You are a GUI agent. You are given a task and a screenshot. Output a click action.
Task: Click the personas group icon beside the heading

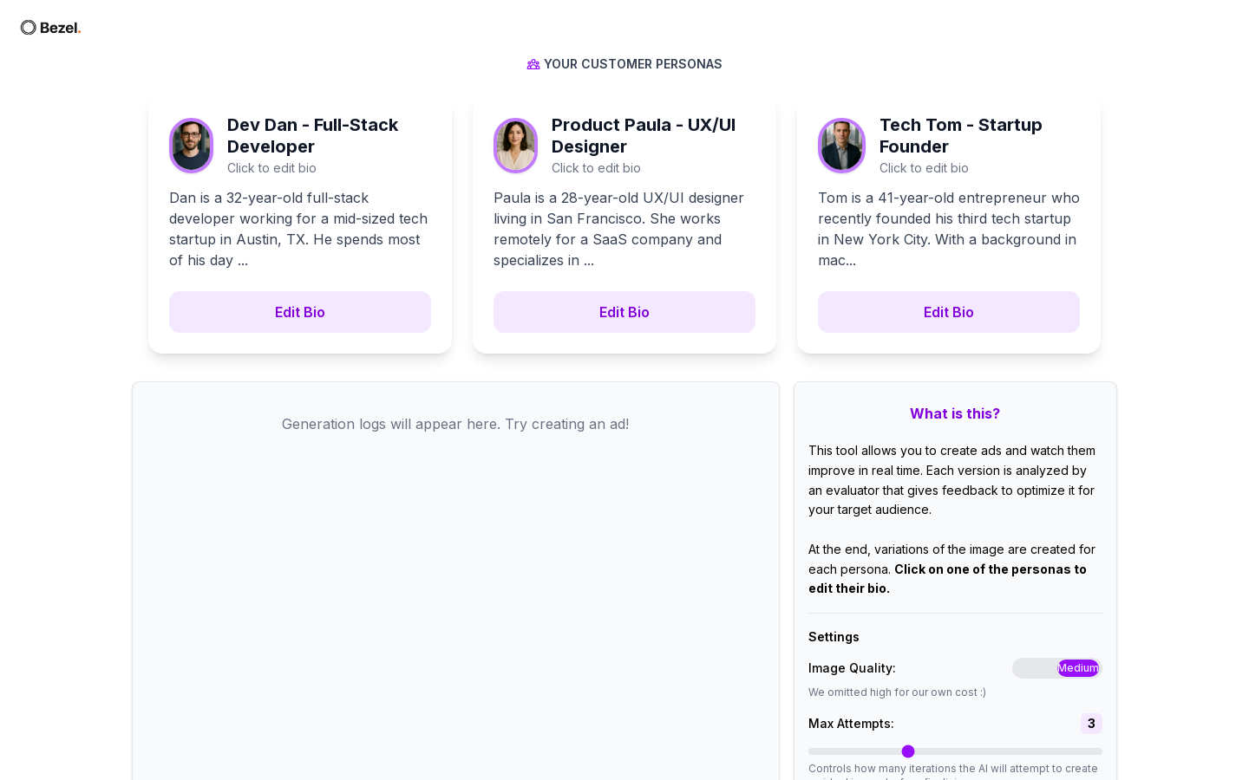pos(533,64)
